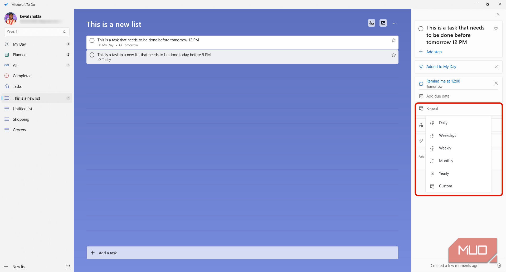Complete the today before 9 PM task
This screenshot has height=272, width=506.
(x=92, y=55)
